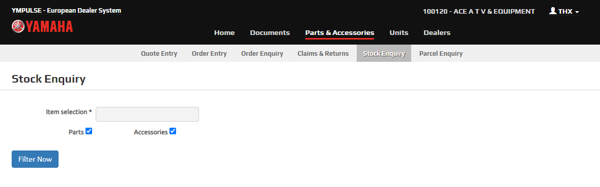Click the Item selection label
600x187 pixels.
(x=69, y=112)
